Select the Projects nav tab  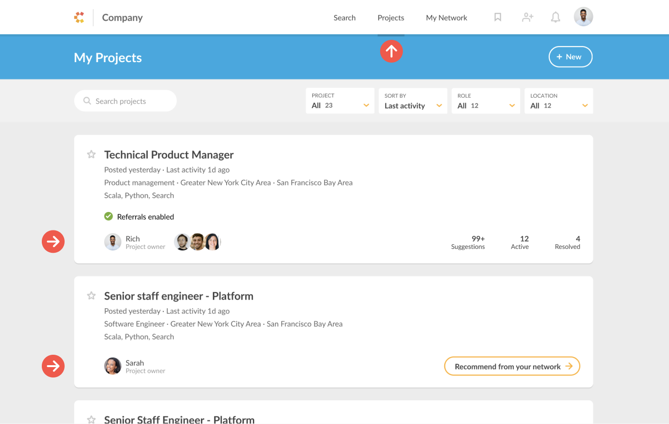point(391,18)
